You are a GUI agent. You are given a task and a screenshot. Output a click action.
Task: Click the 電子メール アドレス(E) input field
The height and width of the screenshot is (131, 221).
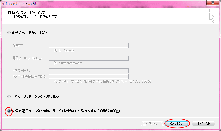89,58
